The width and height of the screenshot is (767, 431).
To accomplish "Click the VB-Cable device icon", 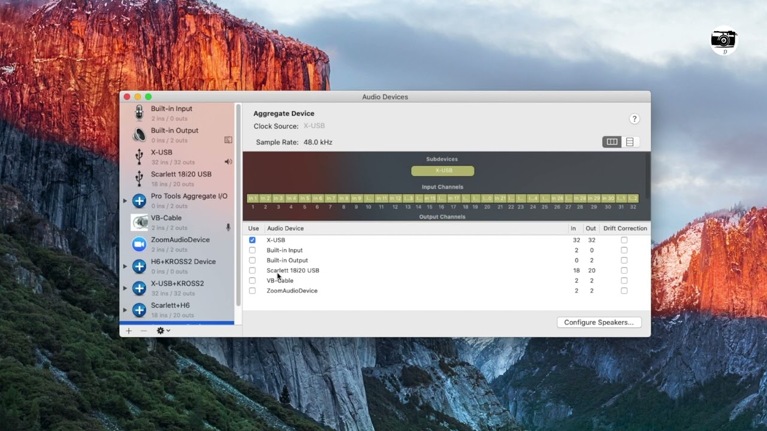I will tap(139, 222).
